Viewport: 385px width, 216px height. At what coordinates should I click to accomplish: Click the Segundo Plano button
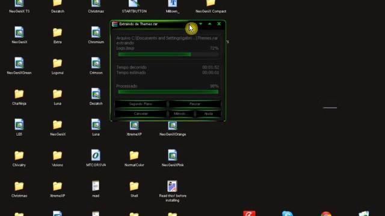[x=141, y=104]
